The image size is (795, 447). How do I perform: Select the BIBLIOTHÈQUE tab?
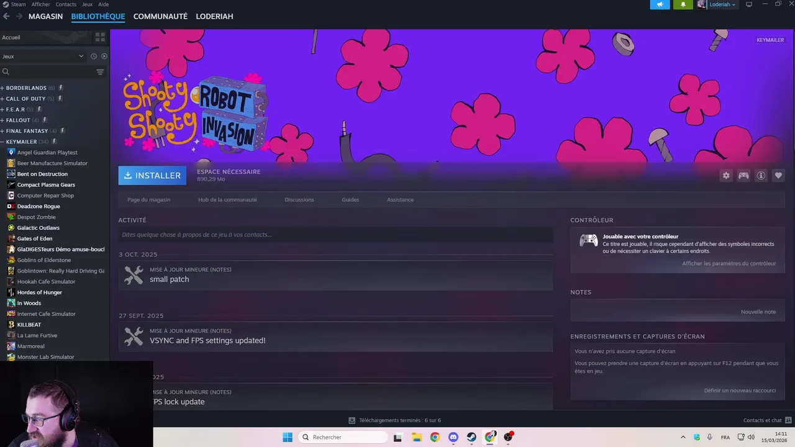[x=98, y=16]
